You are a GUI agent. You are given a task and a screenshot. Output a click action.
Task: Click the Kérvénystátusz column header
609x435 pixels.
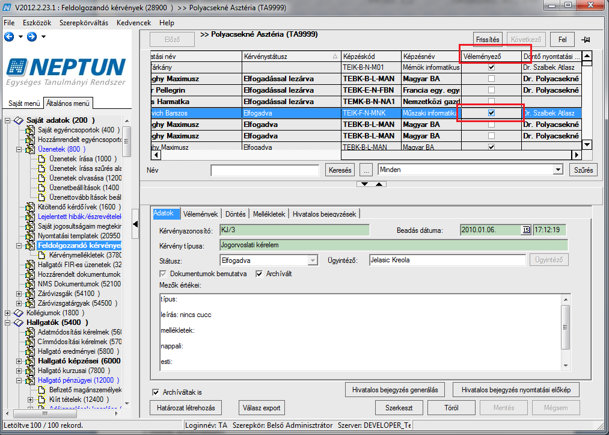(x=292, y=57)
